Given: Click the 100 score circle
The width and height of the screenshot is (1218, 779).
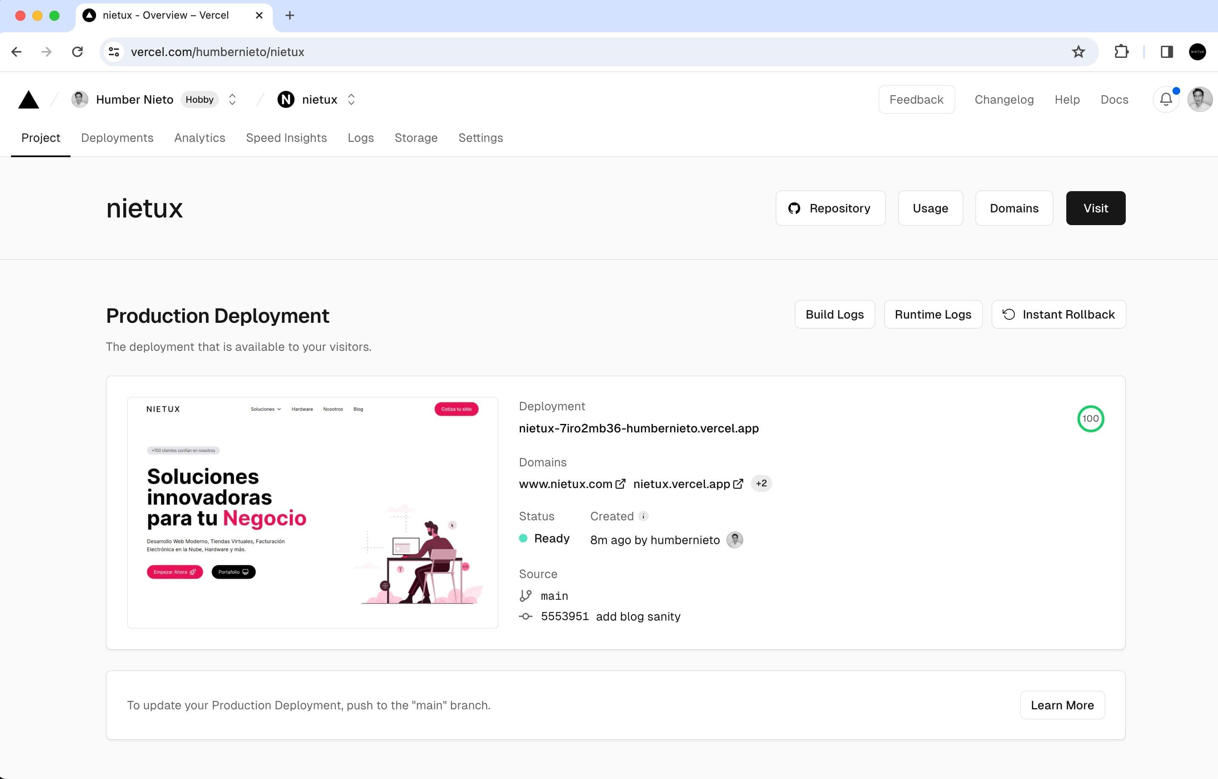Looking at the screenshot, I should tap(1091, 419).
